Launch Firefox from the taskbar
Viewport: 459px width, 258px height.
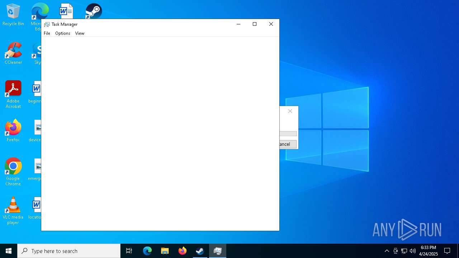point(183,251)
